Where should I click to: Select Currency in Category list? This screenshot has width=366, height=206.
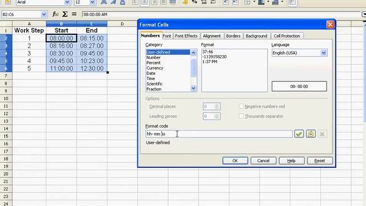tap(168, 68)
